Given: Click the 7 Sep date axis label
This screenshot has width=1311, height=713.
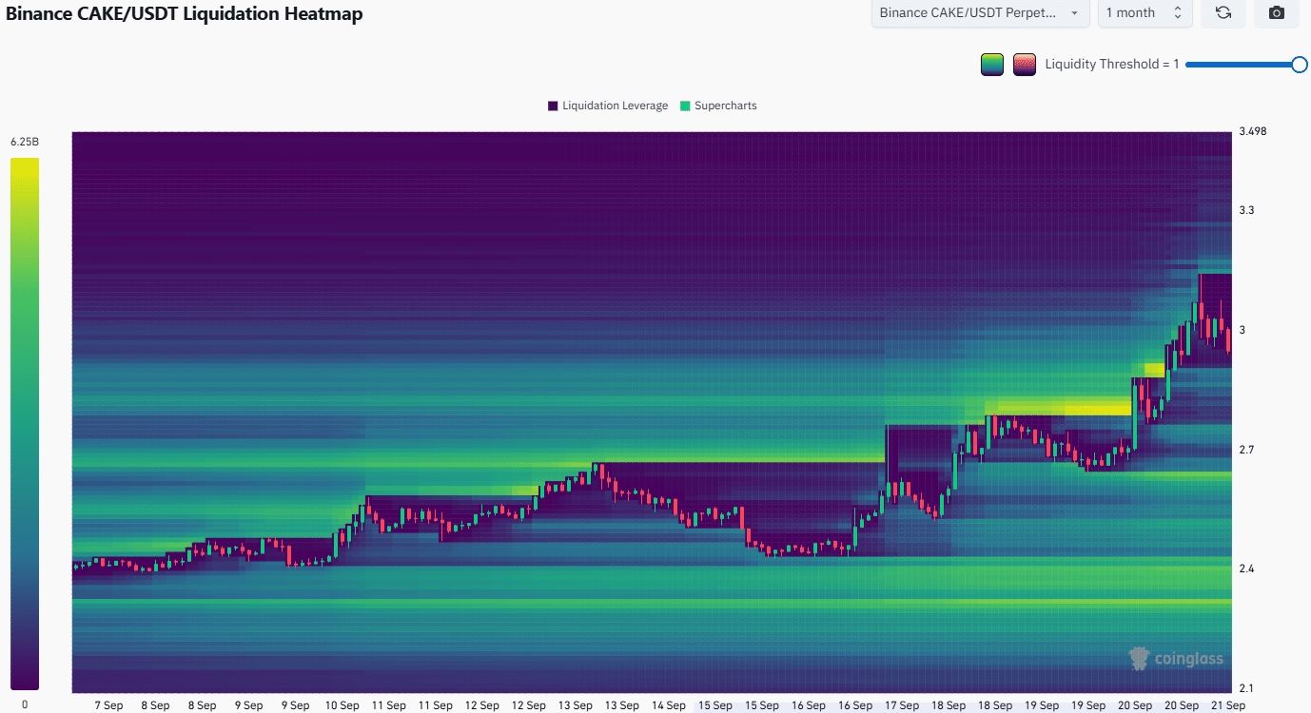Looking at the screenshot, I should (108, 705).
